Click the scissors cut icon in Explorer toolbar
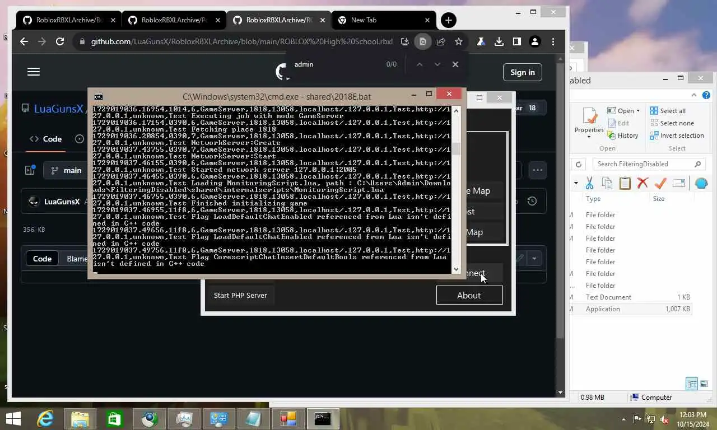The height and width of the screenshot is (430, 717). pyautogui.click(x=589, y=183)
